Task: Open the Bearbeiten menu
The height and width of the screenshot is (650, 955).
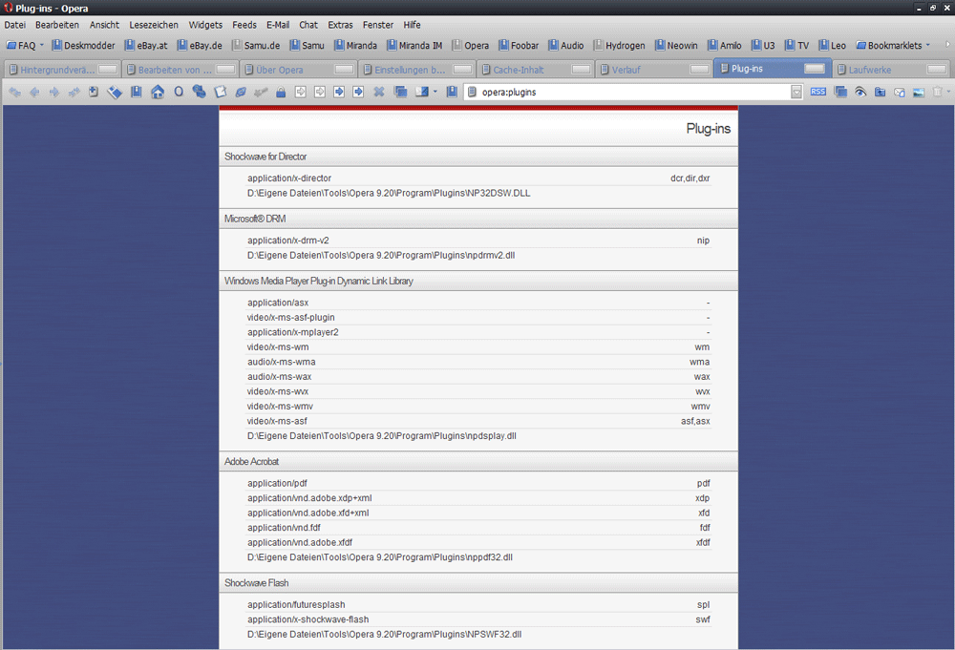Action: click(57, 25)
